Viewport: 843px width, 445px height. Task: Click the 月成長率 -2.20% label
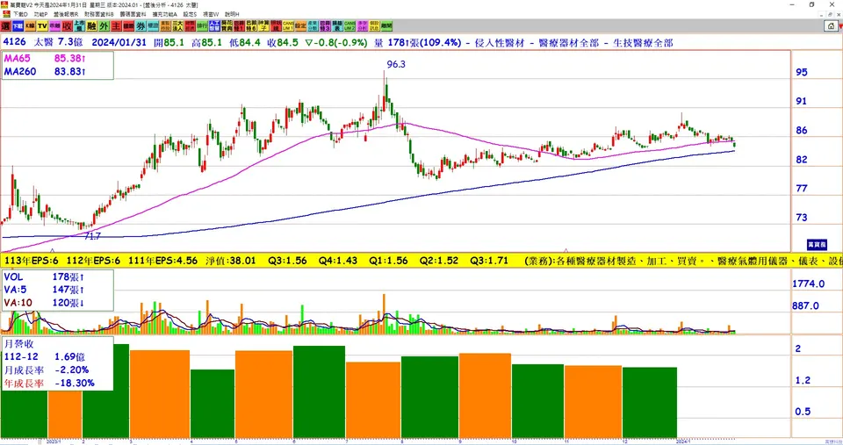(47, 370)
